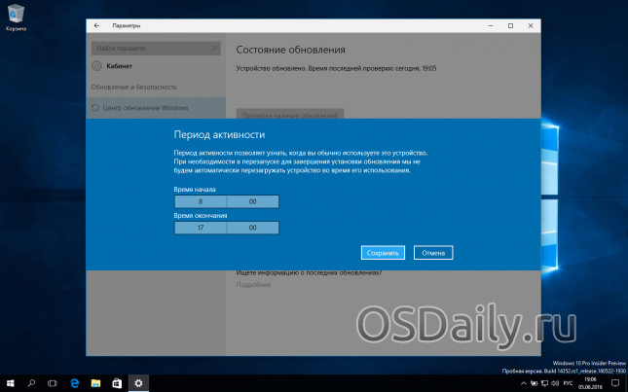Select the start time hour field
Screen dimensions: 628x392
(x=200, y=201)
